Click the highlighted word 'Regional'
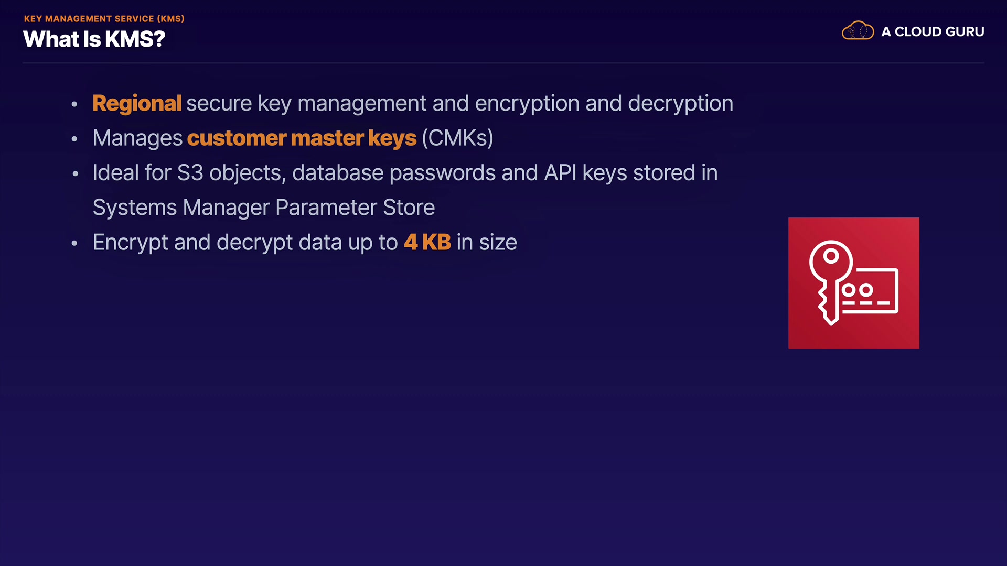The height and width of the screenshot is (566, 1007). point(137,103)
